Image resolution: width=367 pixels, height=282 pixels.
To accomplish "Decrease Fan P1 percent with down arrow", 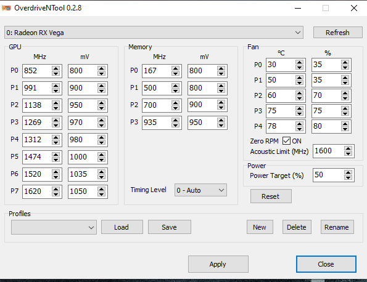I will (x=345, y=83).
